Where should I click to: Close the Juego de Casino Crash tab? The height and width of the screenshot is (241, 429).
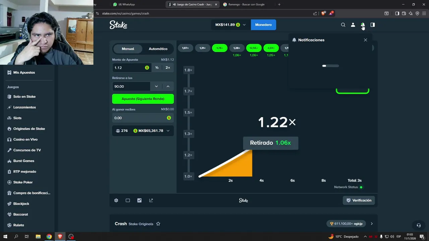point(216,4)
